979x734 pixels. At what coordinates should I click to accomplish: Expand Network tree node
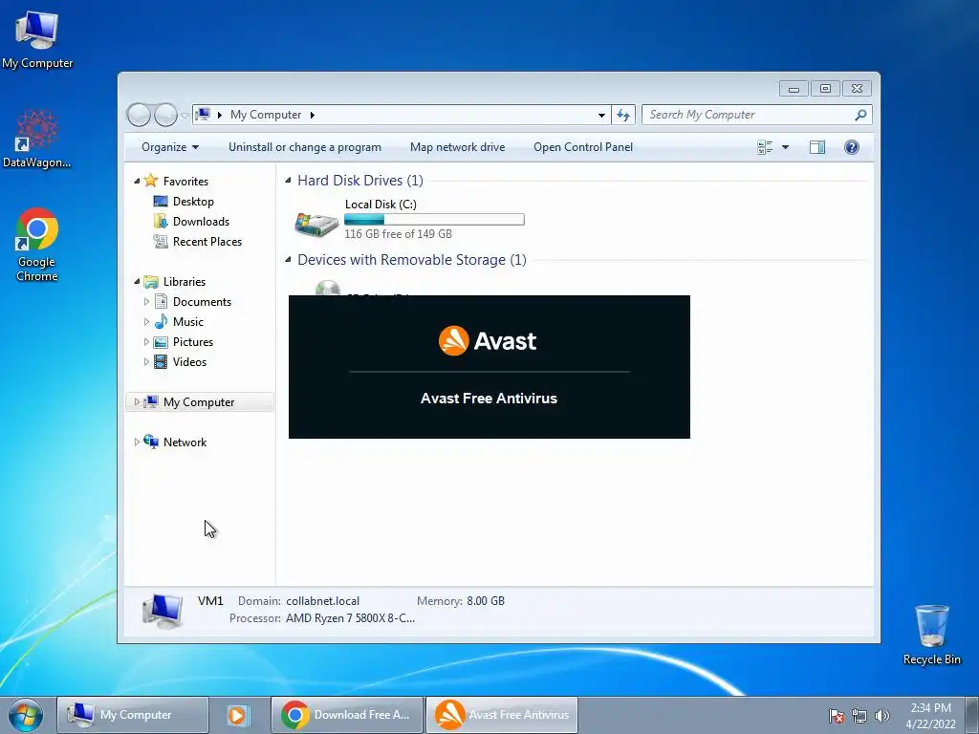coord(137,442)
